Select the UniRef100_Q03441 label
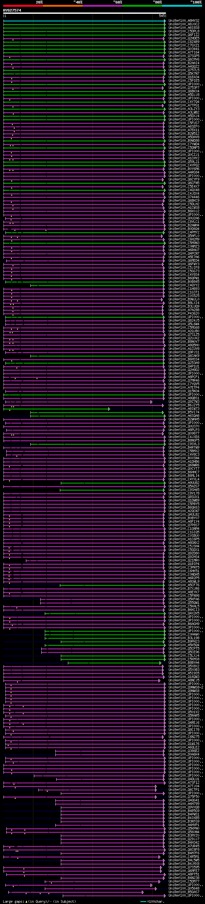 pyautogui.click(x=184, y=49)
